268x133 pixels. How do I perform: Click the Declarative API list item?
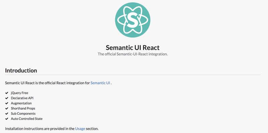click(22, 98)
